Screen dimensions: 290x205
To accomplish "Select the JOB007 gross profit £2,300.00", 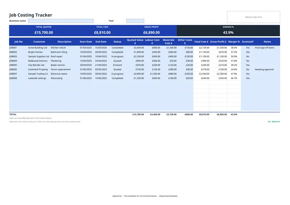I will click(x=222, y=74).
